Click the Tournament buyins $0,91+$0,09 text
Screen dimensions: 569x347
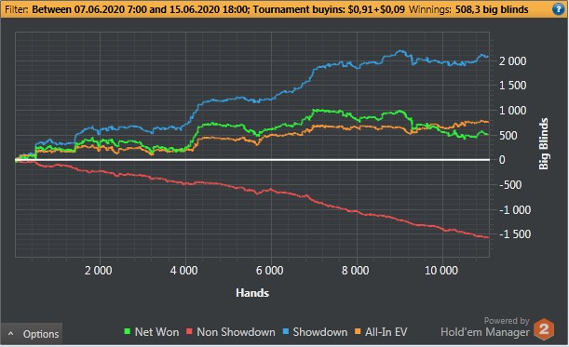pos(329,9)
